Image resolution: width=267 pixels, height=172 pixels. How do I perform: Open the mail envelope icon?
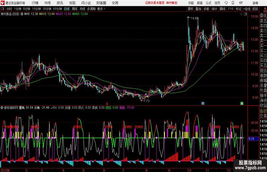coord(241,3)
